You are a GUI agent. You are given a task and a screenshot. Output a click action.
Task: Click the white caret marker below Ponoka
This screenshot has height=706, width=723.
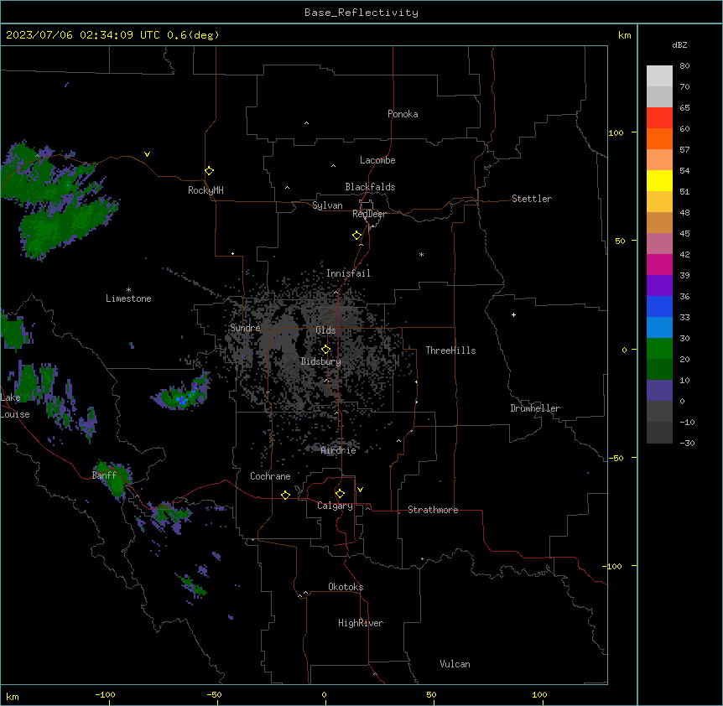pyautogui.click(x=306, y=123)
